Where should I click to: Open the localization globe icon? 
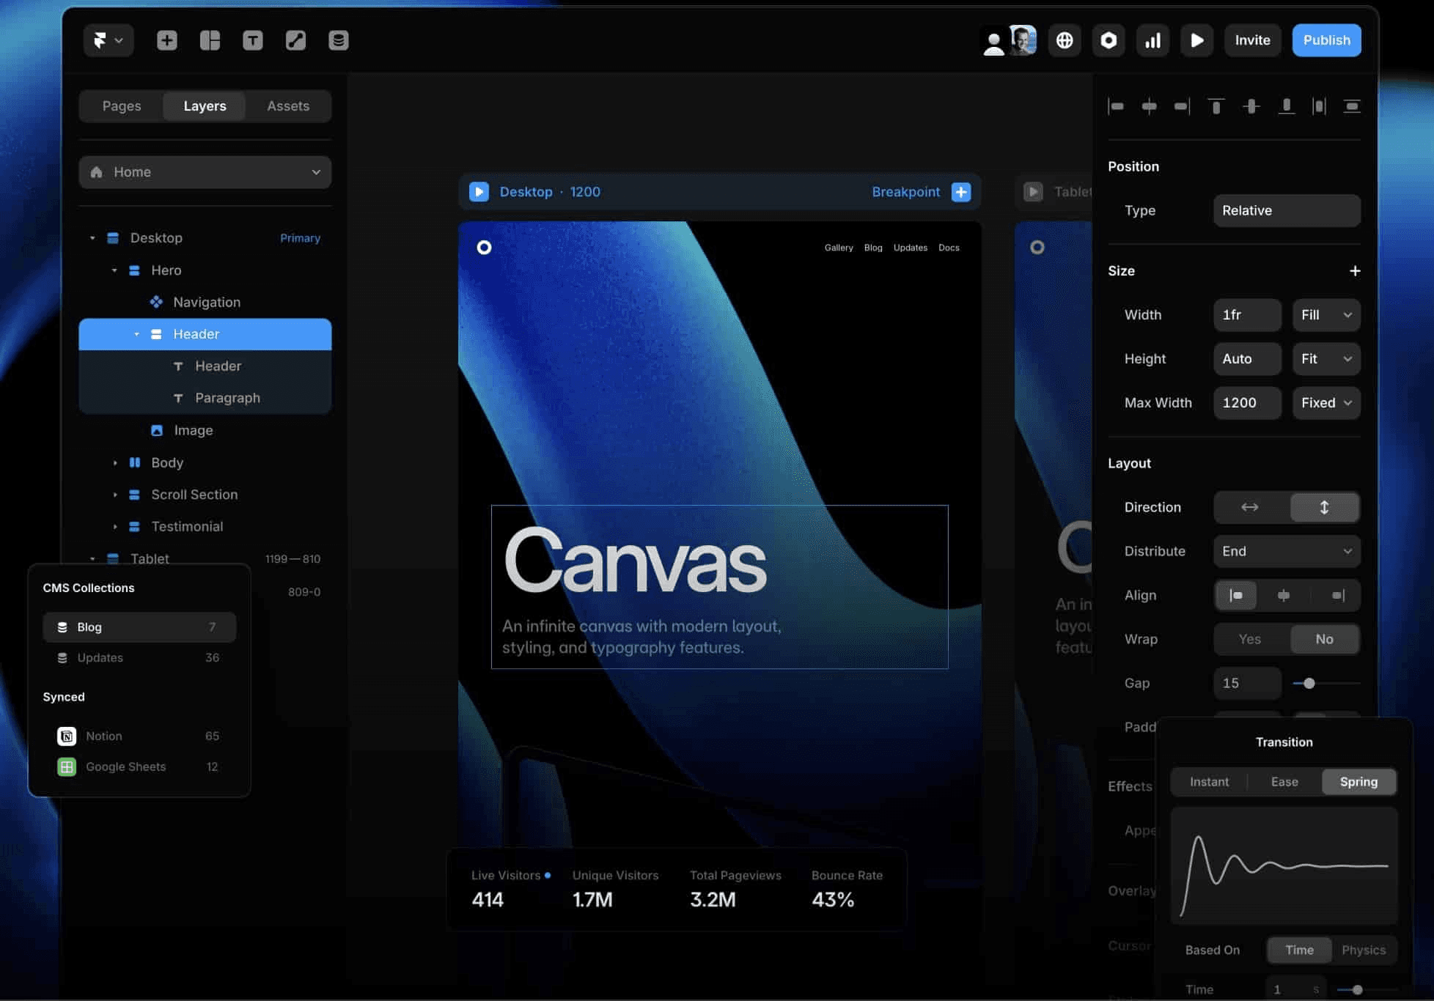(1065, 40)
